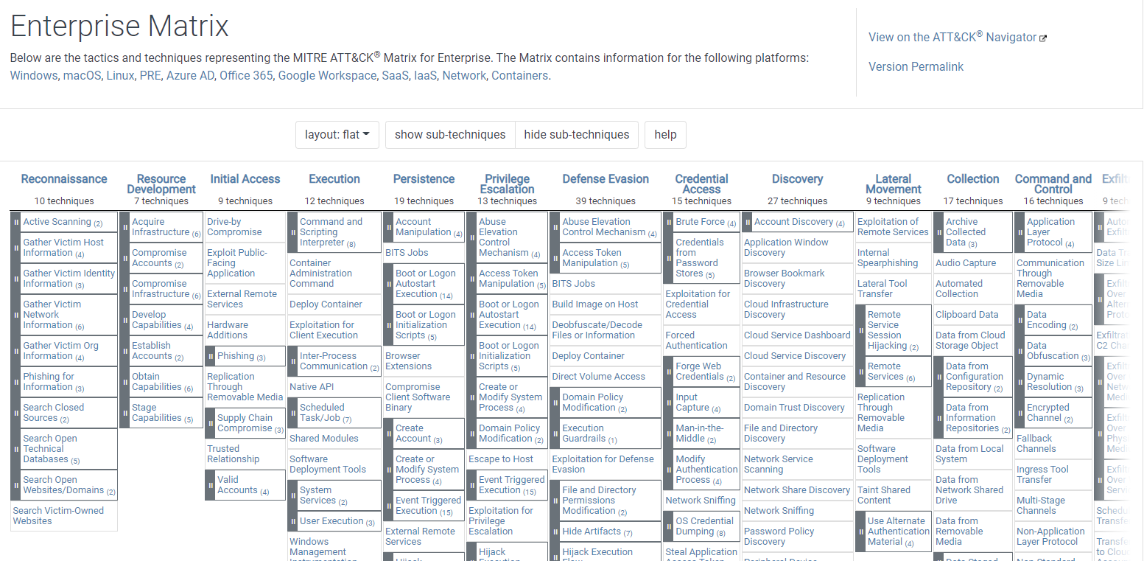The width and height of the screenshot is (1144, 561).
Task: Open Network Sniffing under Credential Access
Action: click(x=701, y=501)
